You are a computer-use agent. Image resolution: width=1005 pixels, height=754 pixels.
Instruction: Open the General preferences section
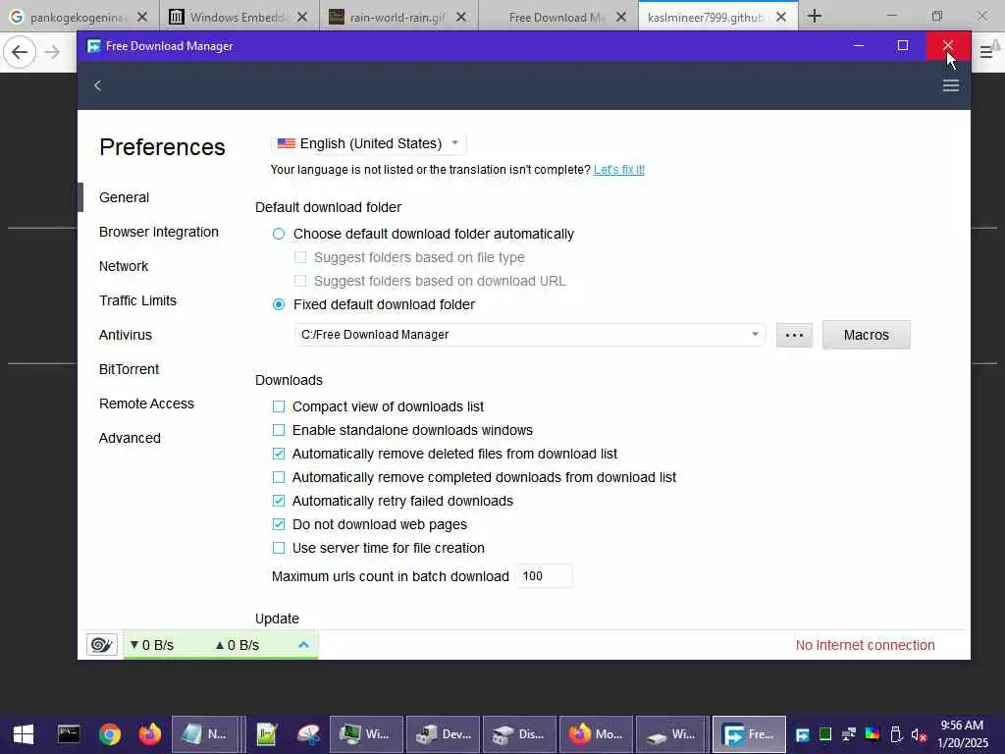click(125, 197)
